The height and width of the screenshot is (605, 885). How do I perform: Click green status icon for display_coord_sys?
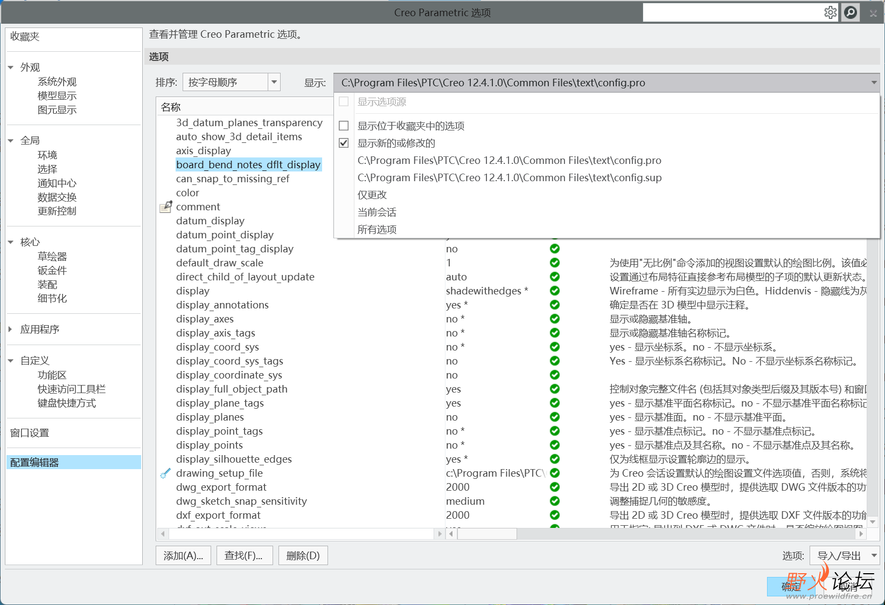point(555,347)
